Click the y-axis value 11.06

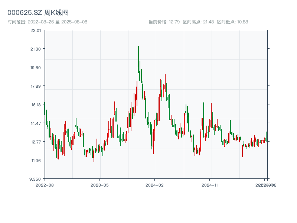coord(36,161)
